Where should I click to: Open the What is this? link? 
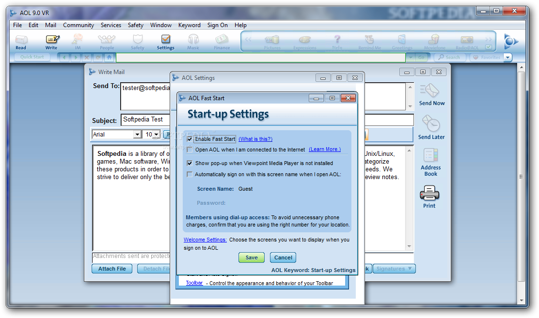pos(255,139)
